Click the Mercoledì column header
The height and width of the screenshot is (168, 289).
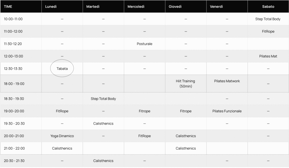point(136,6)
